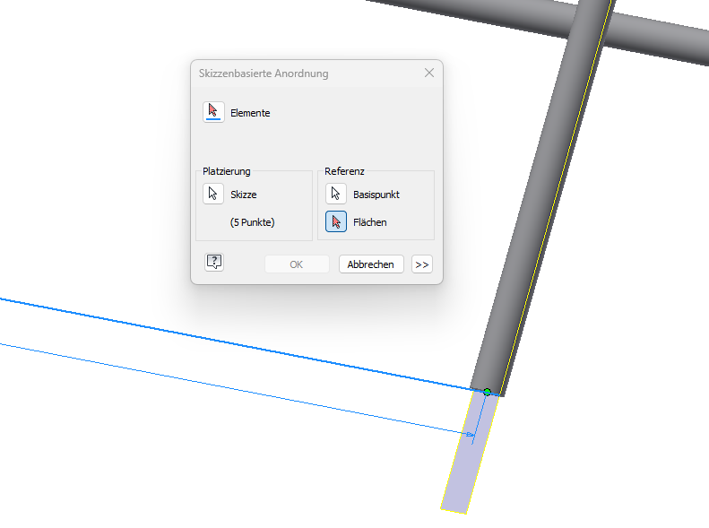Activate the Basispunkt selection arrow
The image size is (709, 528).
click(x=336, y=194)
